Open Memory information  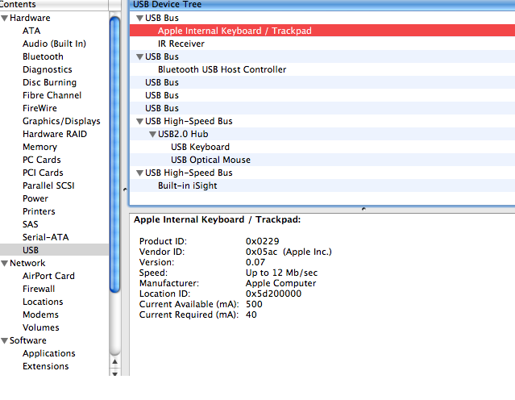coord(39,147)
